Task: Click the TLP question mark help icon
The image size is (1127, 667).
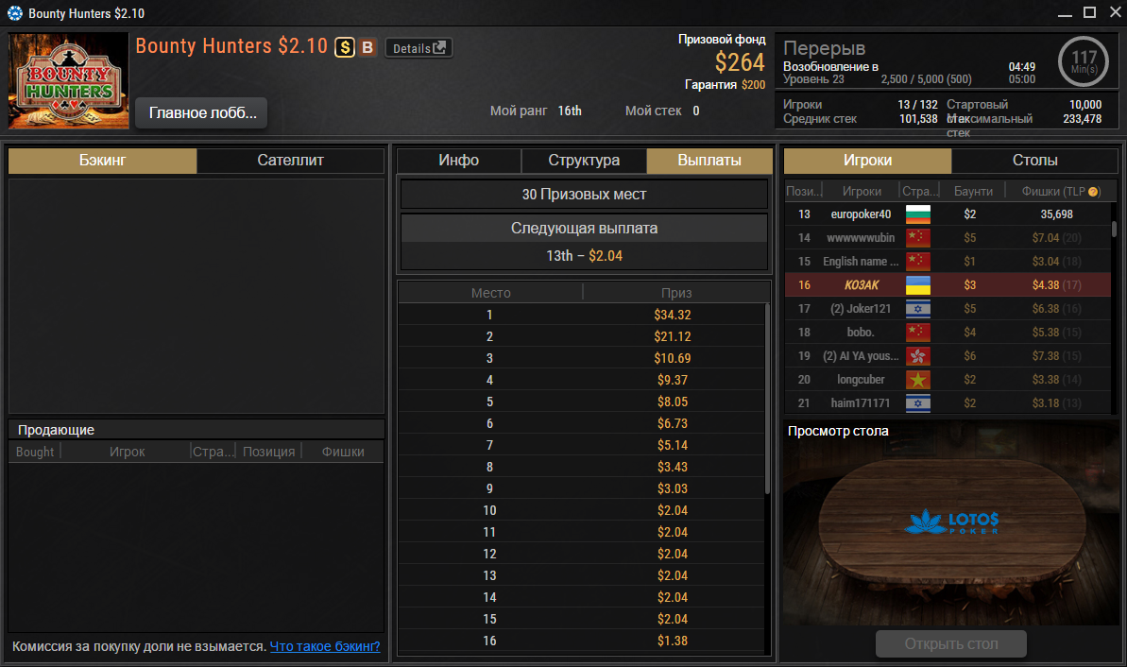Action: [1093, 191]
